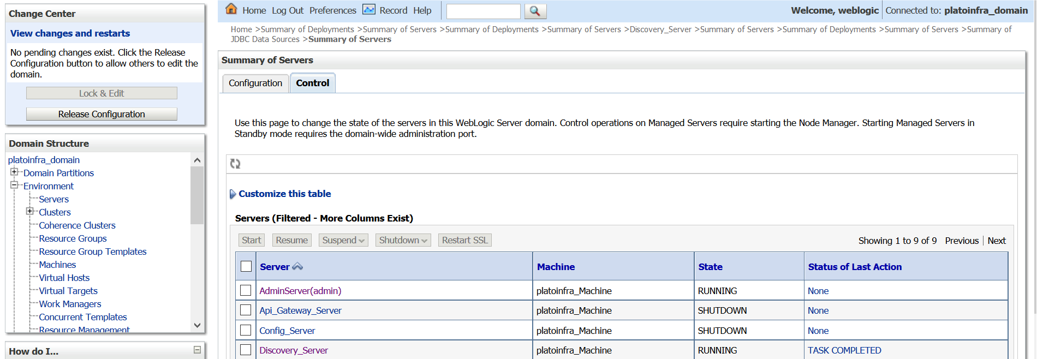This screenshot has width=1037, height=359.
Task: Open the Discovery_Server table link
Action: [x=294, y=350]
